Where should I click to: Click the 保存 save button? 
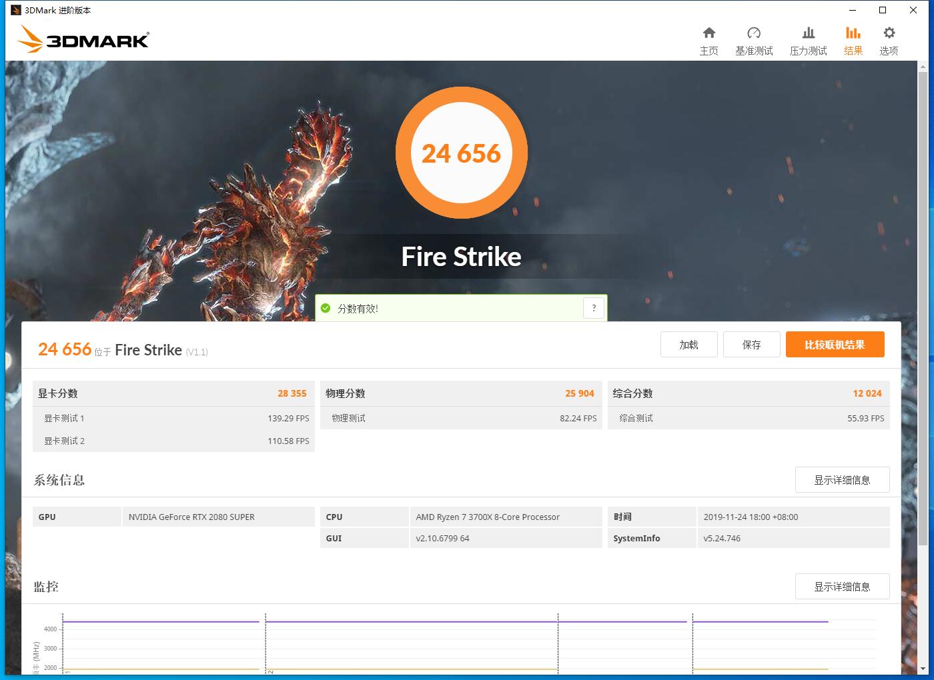pos(752,345)
